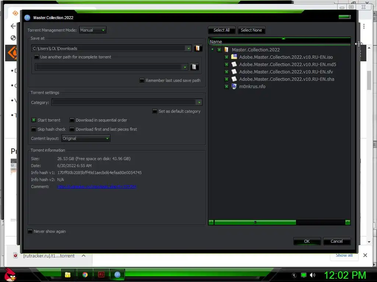Click the browse folder icon for save path

[198, 48]
